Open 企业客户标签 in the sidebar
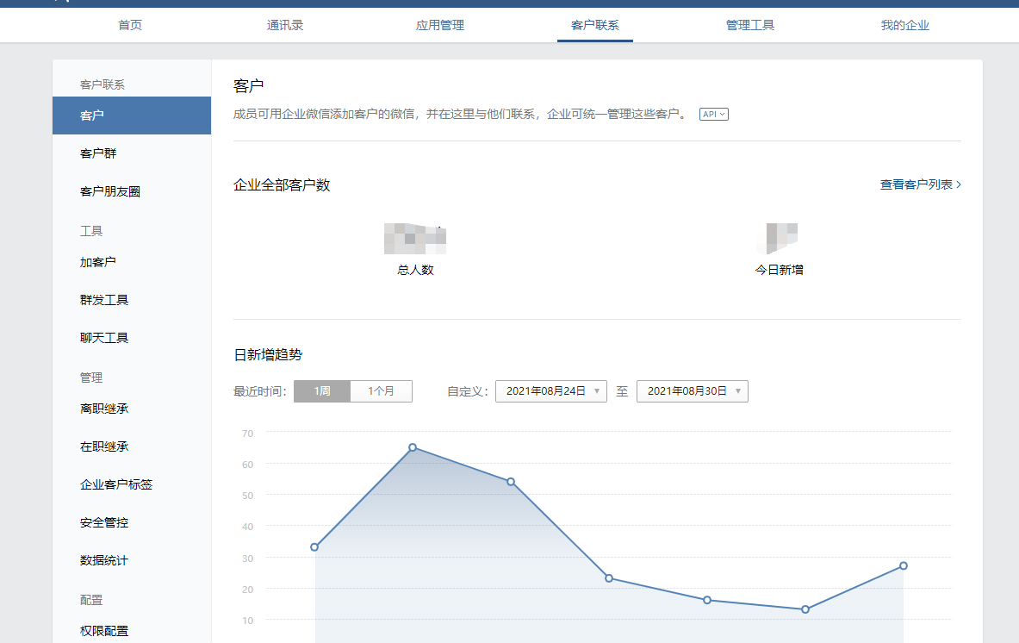This screenshot has width=1019, height=643. [x=116, y=484]
